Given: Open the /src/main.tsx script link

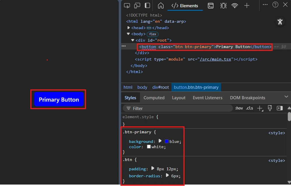Looking at the screenshot, I should point(215,59).
